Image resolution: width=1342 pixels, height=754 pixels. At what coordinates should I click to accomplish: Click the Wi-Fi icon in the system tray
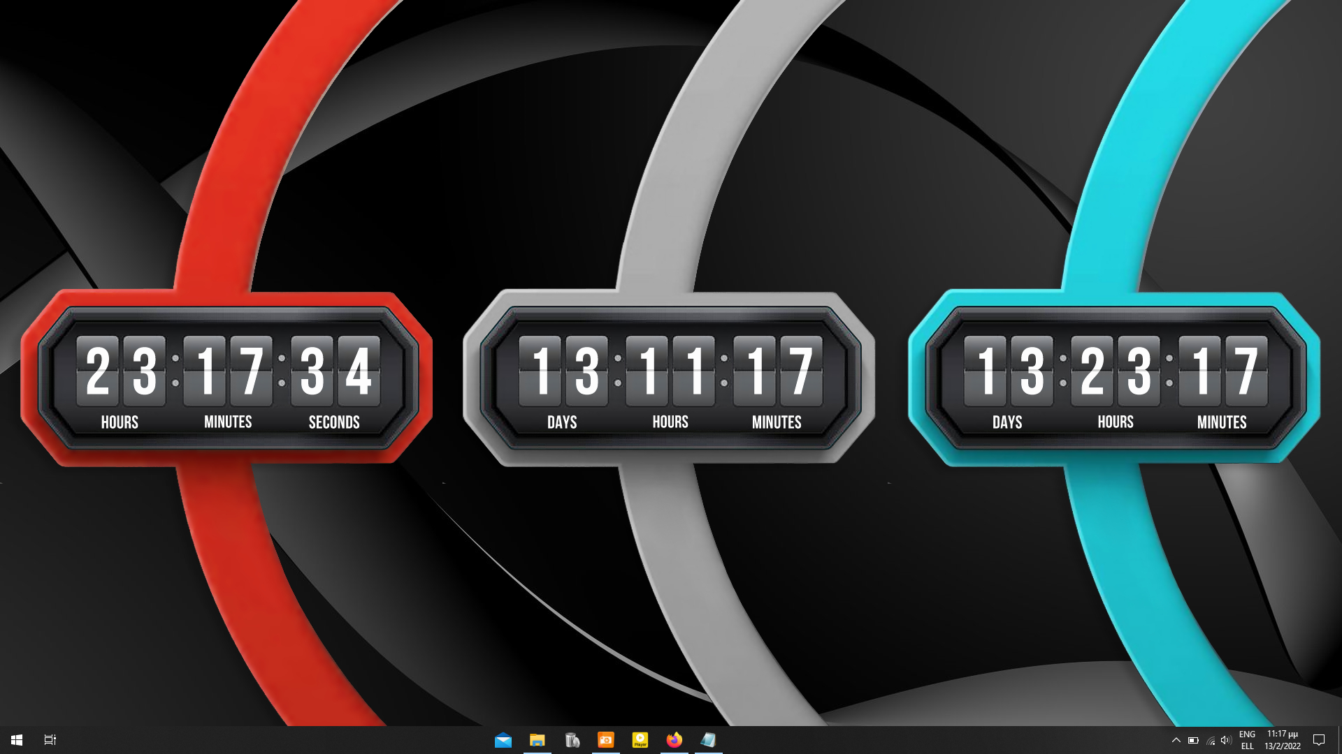pos(1210,740)
